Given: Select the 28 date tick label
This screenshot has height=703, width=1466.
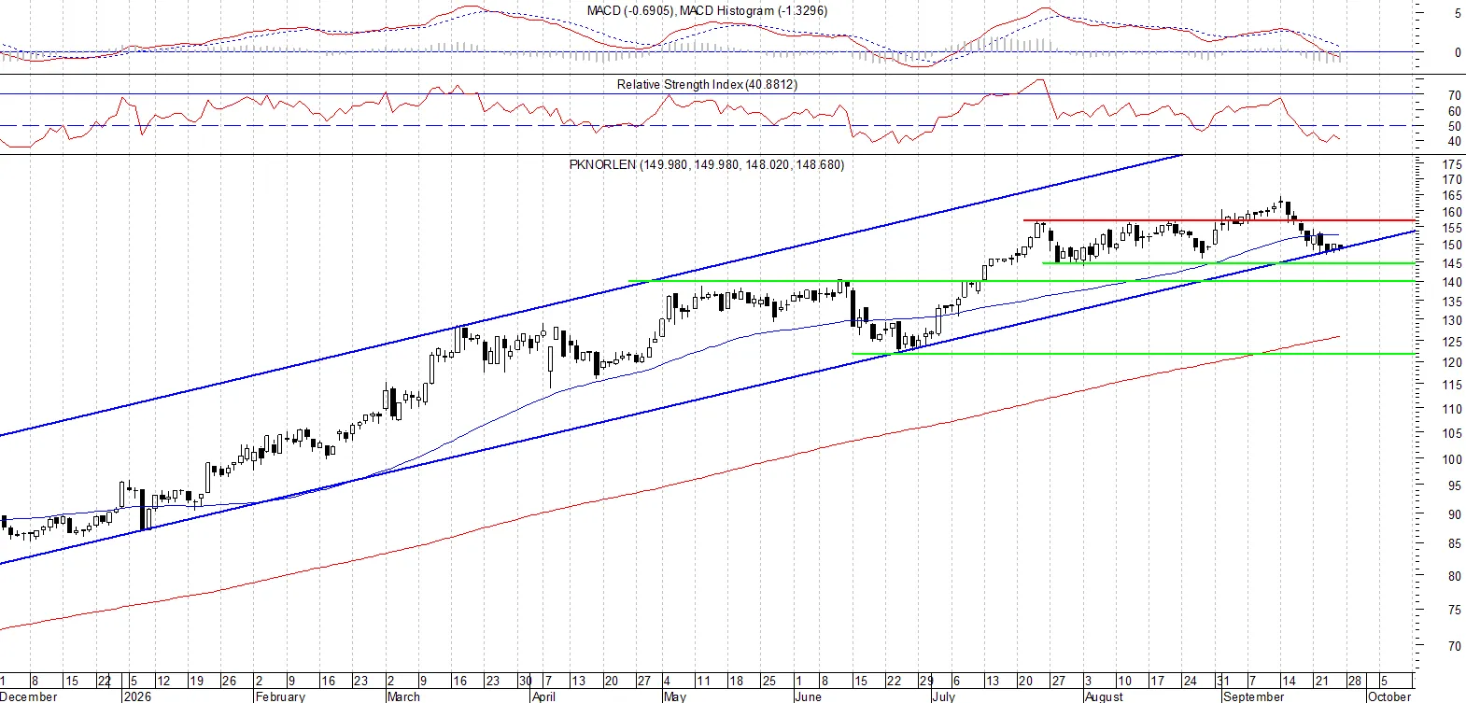Looking at the screenshot, I should (1355, 682).
